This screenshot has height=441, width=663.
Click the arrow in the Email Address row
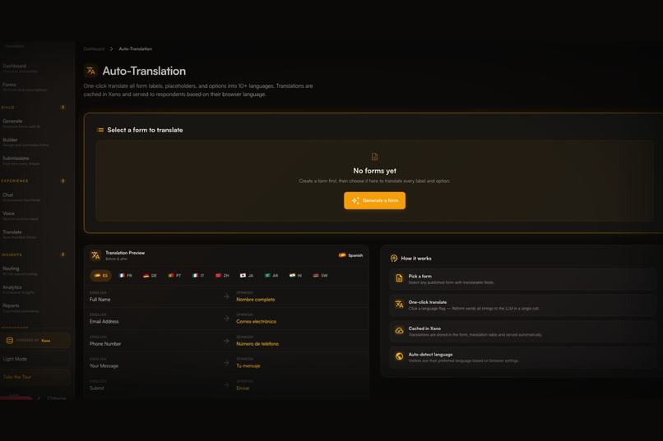227,318
